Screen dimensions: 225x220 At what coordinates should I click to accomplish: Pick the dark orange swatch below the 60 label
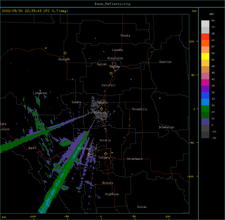[205, 43]
